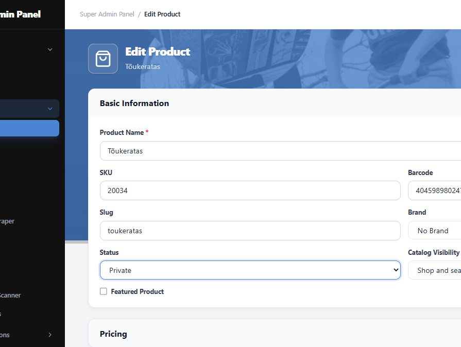Enable the Featured Product checkbox
This screenshot has width=461, height=347.
(104, 291)
